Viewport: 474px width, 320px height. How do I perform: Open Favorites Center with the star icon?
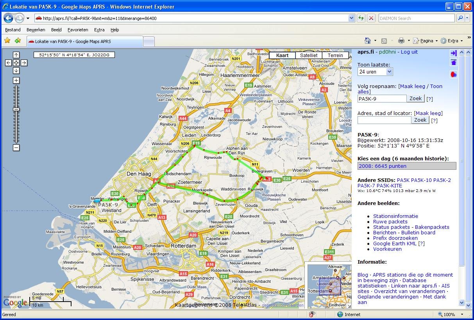click(x=7, y=41)
